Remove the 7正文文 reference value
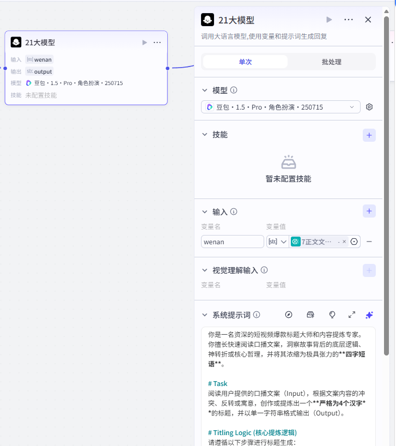Viewport: 396px width, 446px height. (x=344, y=242)
